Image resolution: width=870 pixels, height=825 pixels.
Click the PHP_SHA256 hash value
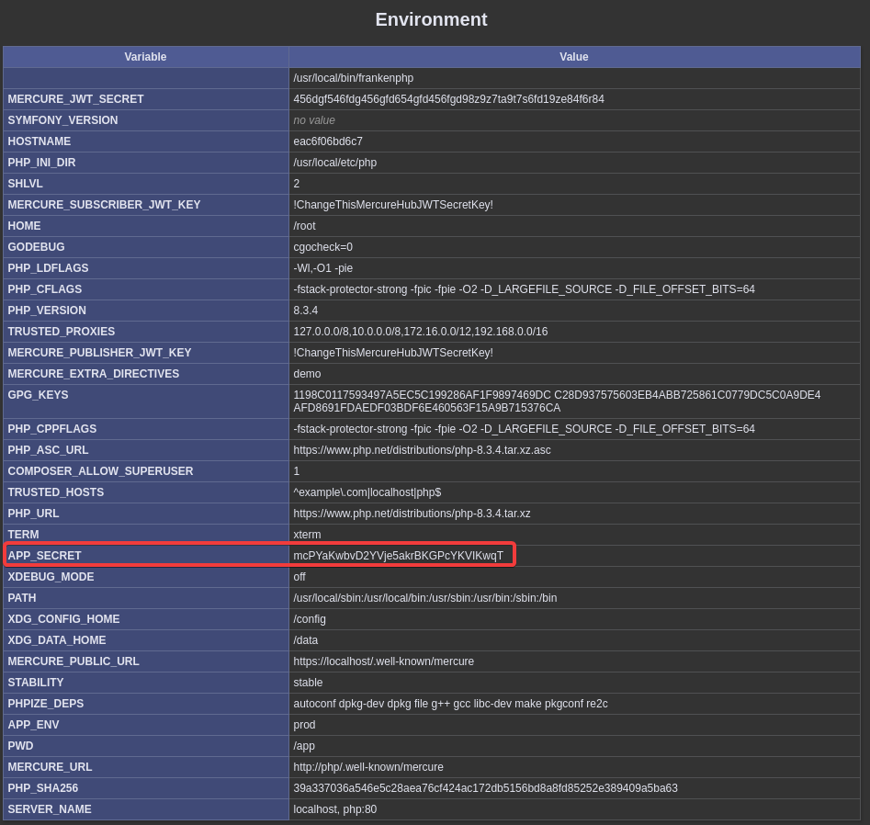coord(485,788)
